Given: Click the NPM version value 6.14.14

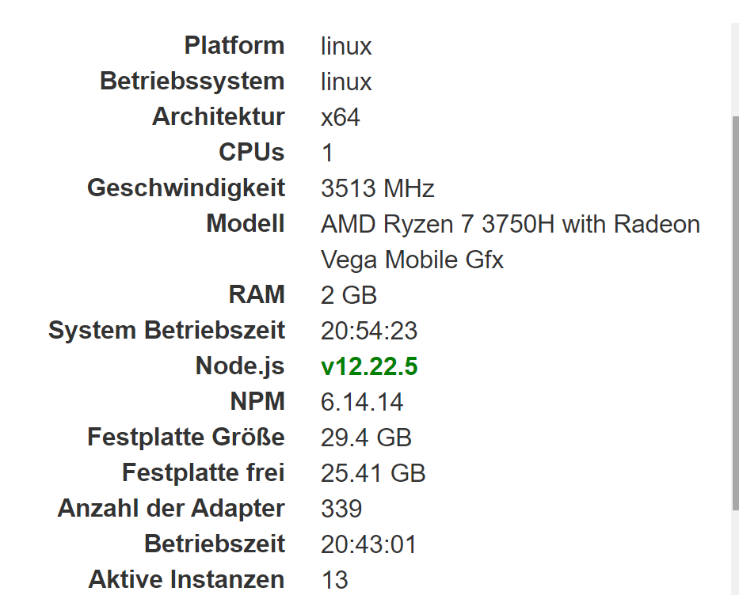Looking at the screenshot, I should pos(362,403).
